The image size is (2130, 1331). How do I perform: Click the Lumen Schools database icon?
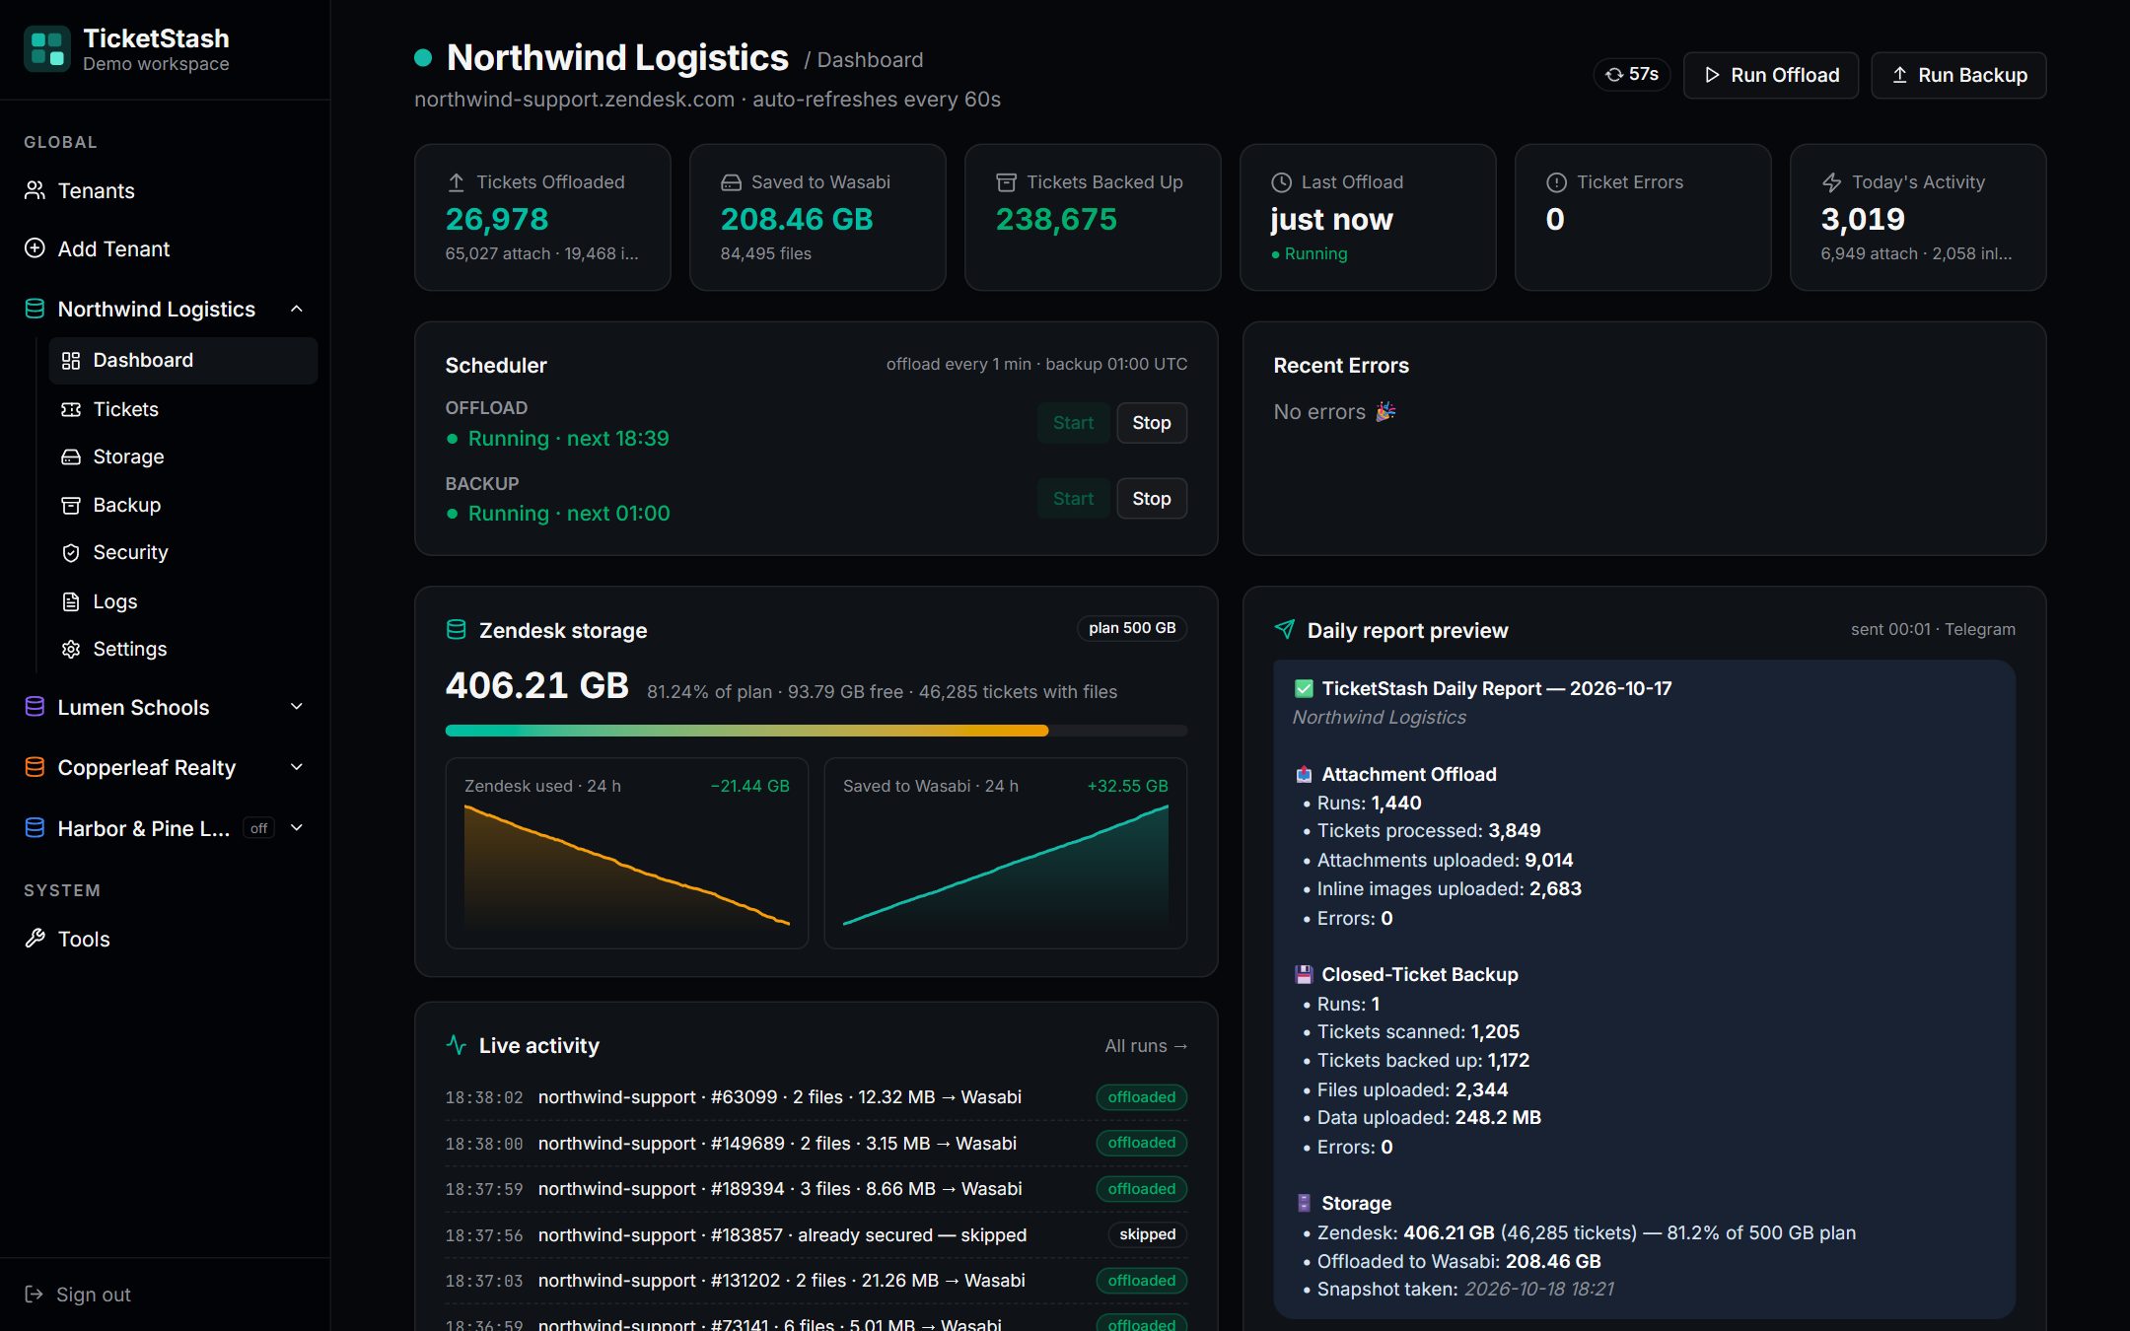pyautogui.click(x=35, y=707)
